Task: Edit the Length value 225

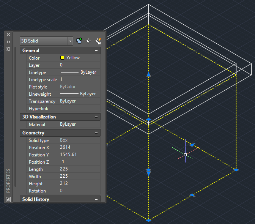Action: (80, 169)
